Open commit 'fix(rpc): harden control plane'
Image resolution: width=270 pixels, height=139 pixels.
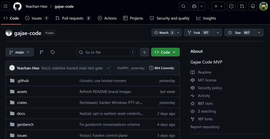click(x=103, y=135)
